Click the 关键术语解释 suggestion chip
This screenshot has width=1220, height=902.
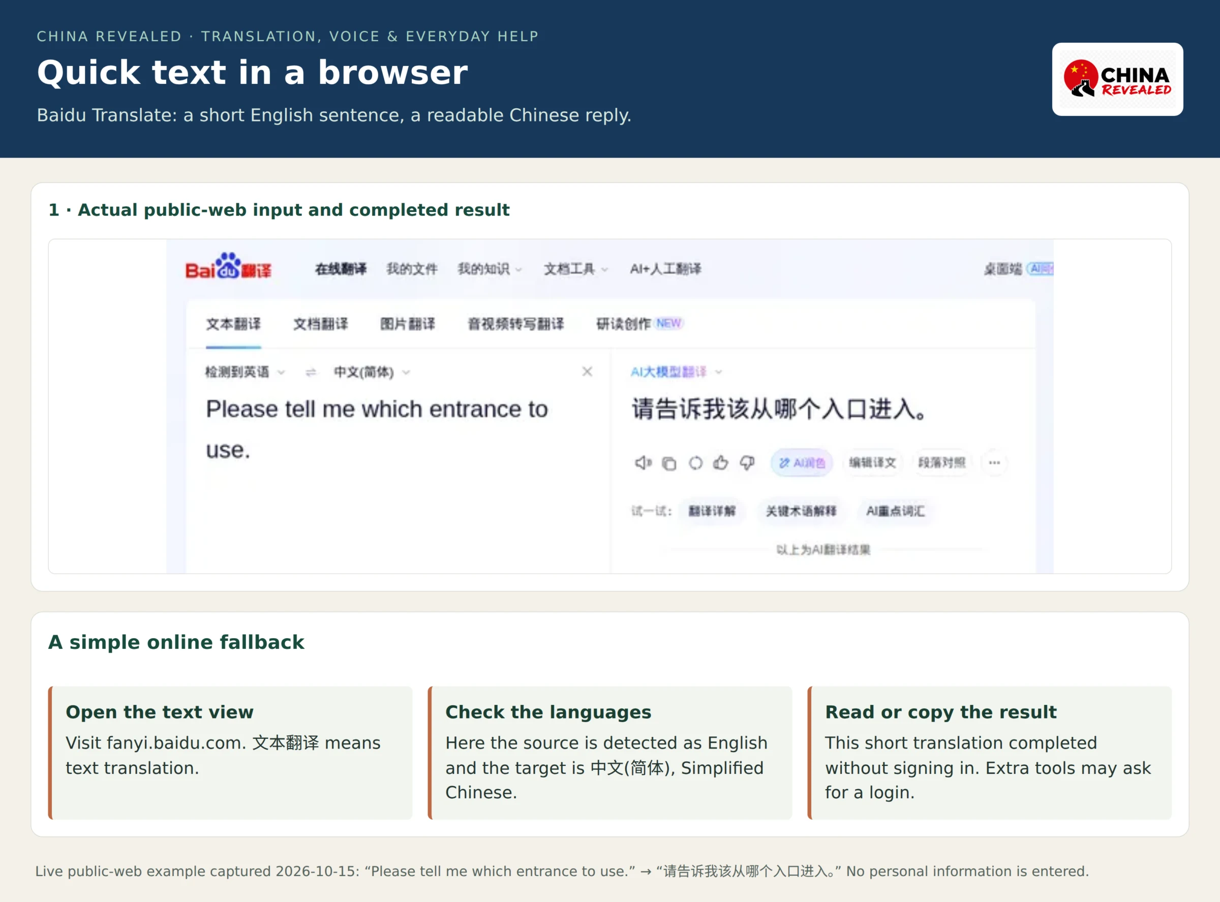coord(801,511)
